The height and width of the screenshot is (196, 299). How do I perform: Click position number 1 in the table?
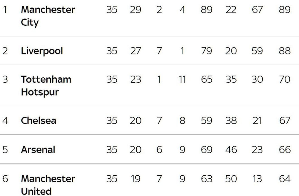pos(5,10)
